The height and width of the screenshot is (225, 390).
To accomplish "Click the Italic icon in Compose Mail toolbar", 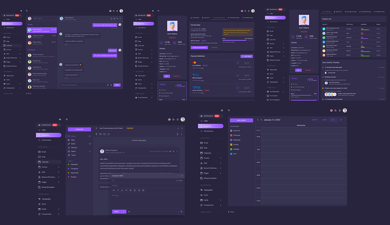I will click(x=118, y=190).
